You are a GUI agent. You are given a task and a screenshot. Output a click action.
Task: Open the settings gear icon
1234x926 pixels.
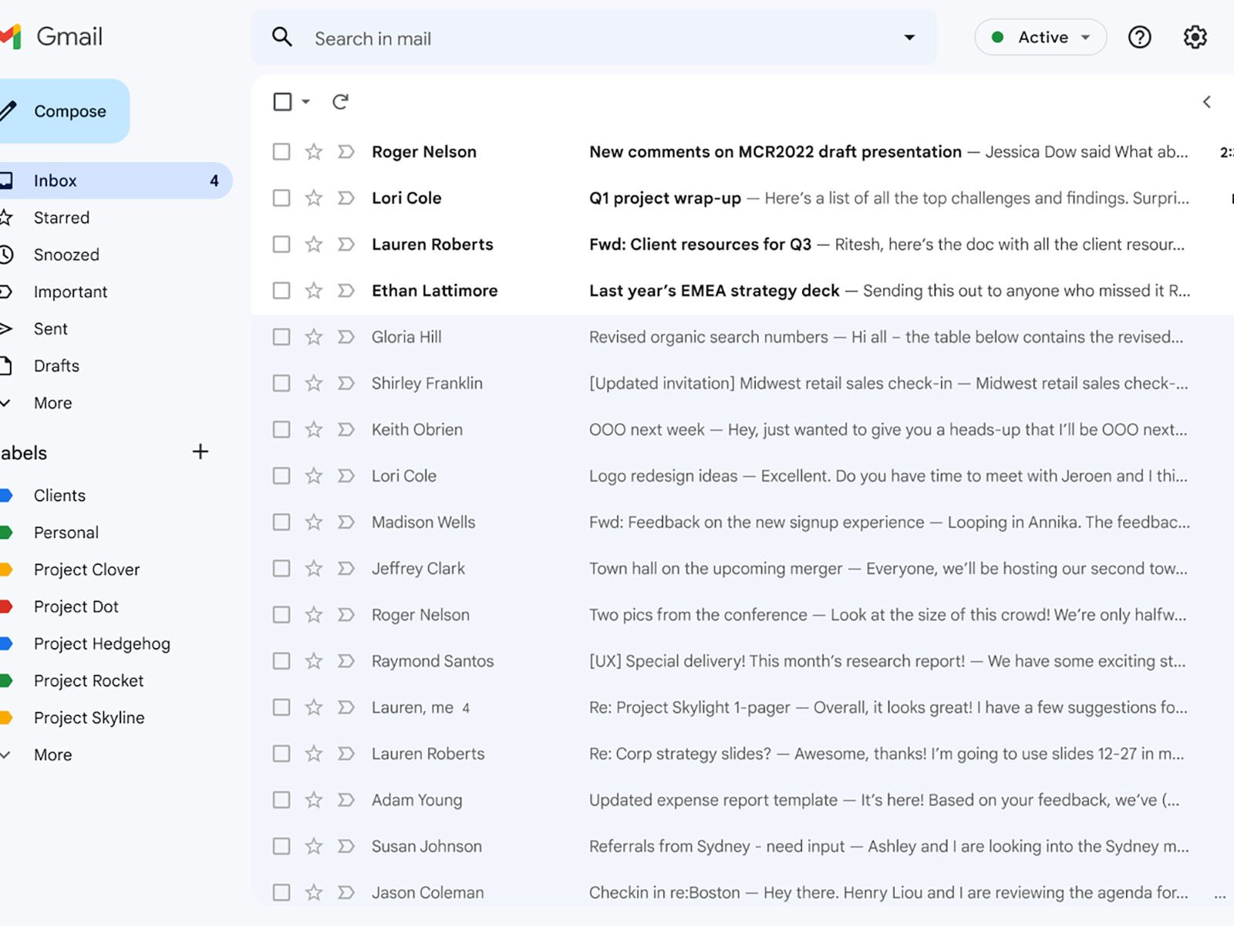click(x=1195, y=37)
